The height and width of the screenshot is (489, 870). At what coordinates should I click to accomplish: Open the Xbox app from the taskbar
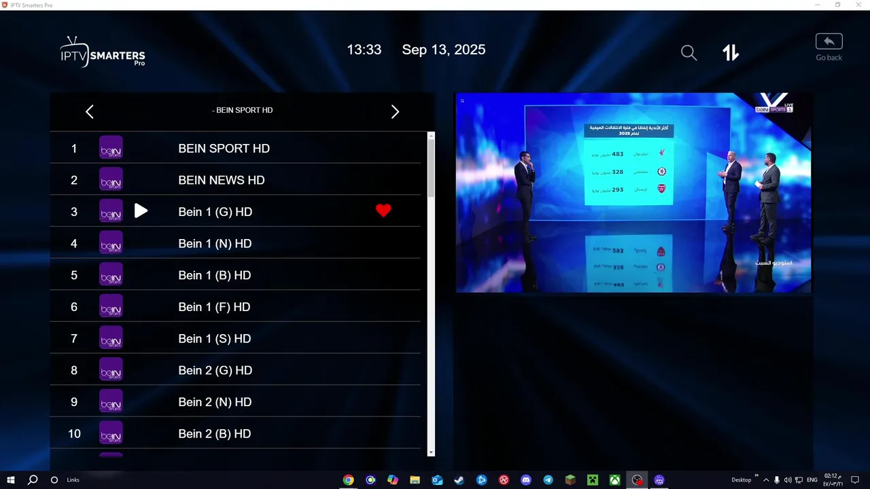(614, 480)
